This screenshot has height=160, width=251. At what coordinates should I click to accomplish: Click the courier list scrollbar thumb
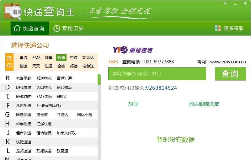click(x=99, y=79)
